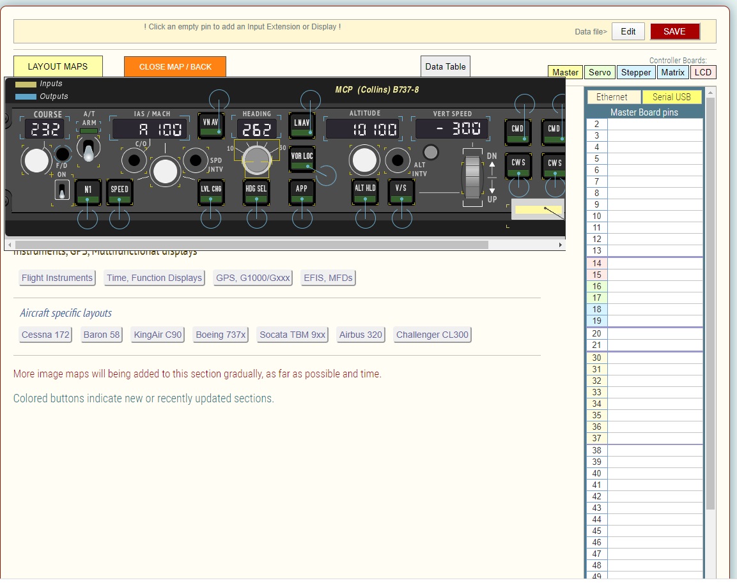Toggle the A/T ARM switch

(x=89, y=149)
